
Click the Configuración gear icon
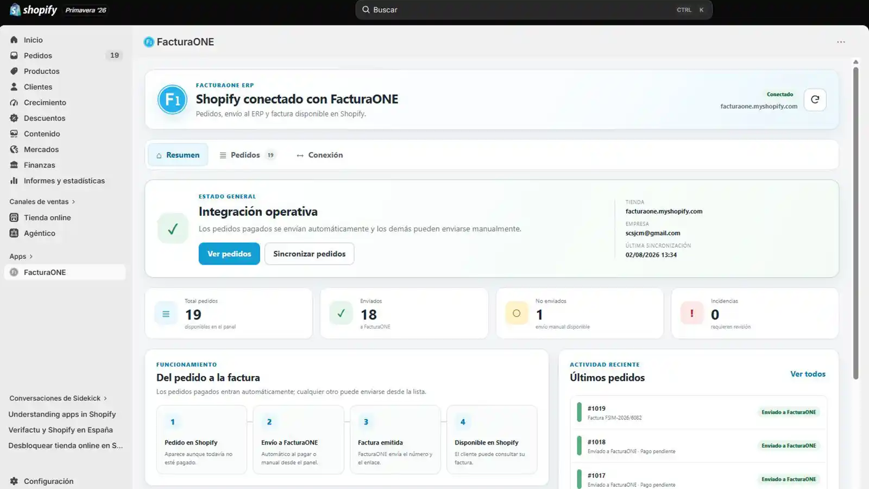(14, 481)
